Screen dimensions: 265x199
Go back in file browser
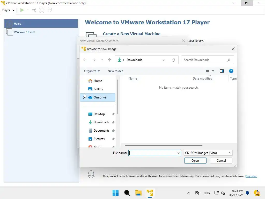pyautogui.click(x=85, y=60)
